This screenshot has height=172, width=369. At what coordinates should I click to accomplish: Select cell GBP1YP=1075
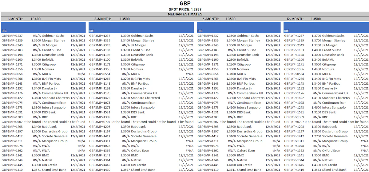(x=294, y=103)
